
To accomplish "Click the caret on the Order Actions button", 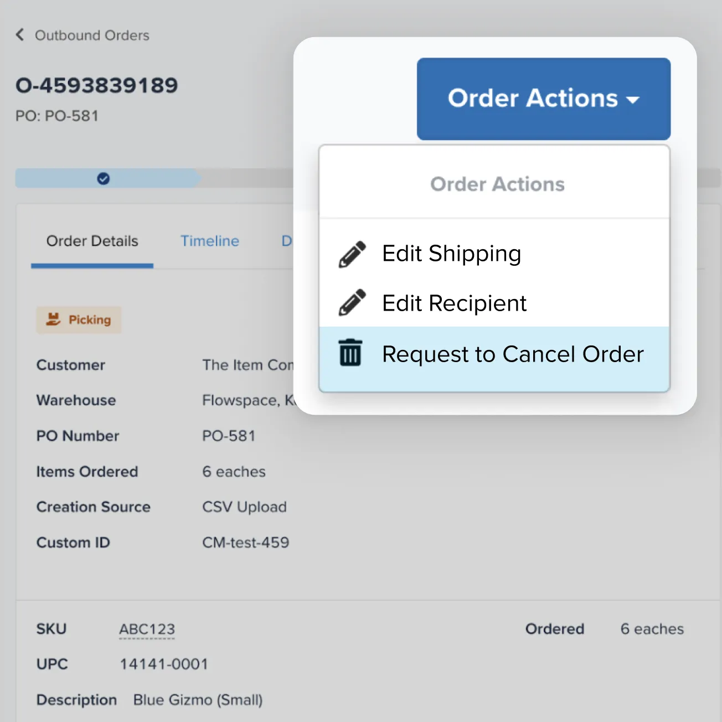I will 633,100.
